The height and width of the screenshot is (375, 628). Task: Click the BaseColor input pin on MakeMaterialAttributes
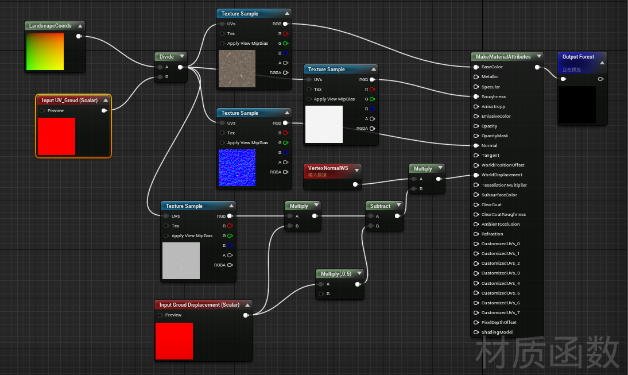476,67
